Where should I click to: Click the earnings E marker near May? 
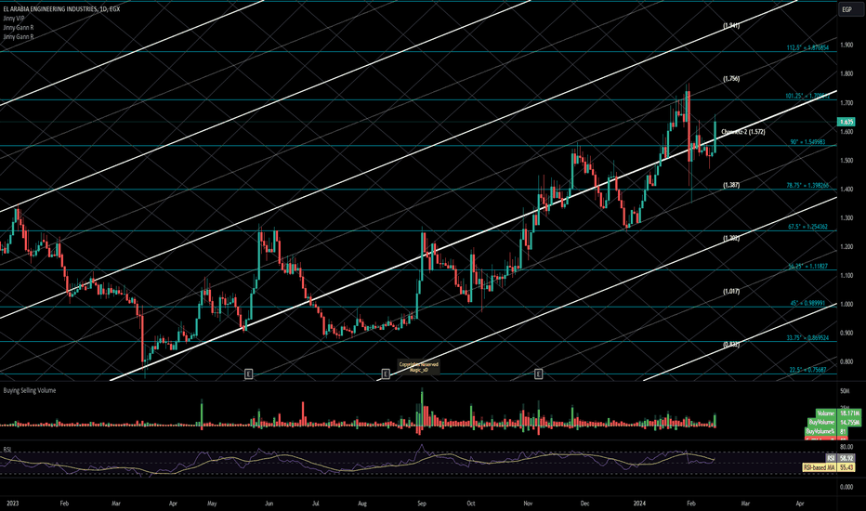(248, 374)
